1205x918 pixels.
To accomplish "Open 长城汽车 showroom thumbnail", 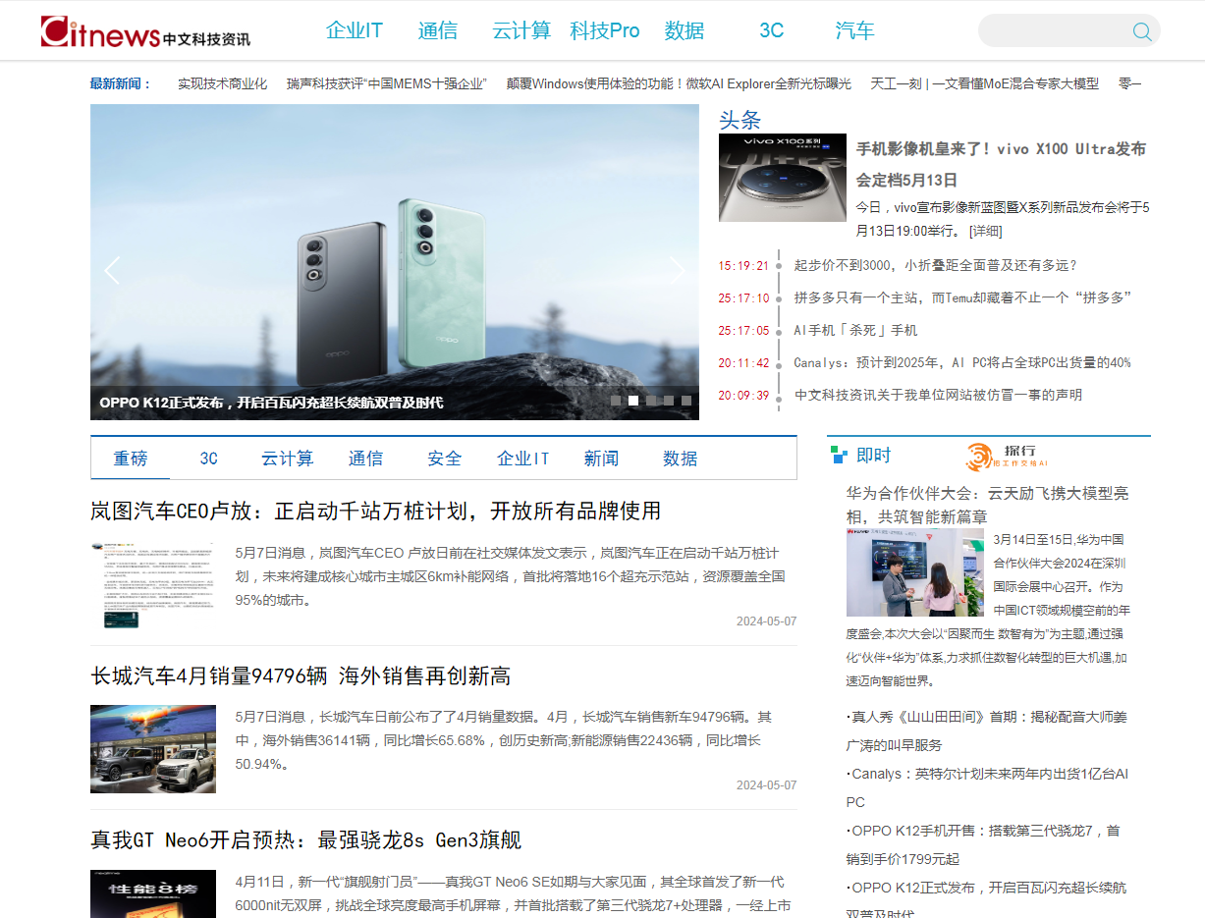I will pos(153,749).
